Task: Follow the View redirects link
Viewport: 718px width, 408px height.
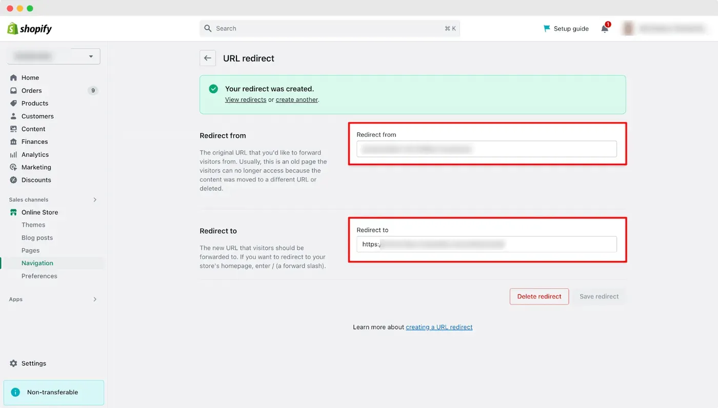Action: (x=246, y=100)
